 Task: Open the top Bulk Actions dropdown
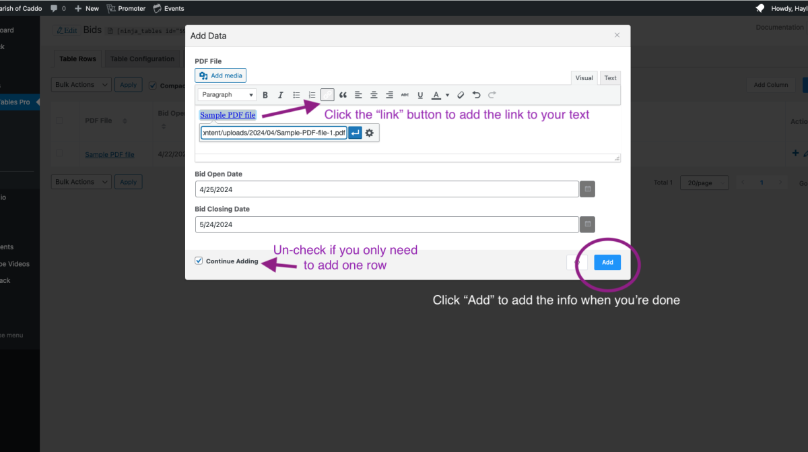[x=81, y=85]
